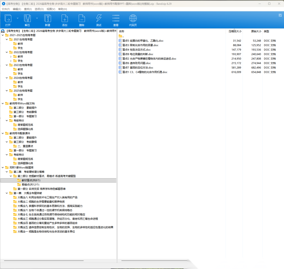284x269 pixels.
Task: Click the New archive (新建) icon
Action: [x=48, y=18]
